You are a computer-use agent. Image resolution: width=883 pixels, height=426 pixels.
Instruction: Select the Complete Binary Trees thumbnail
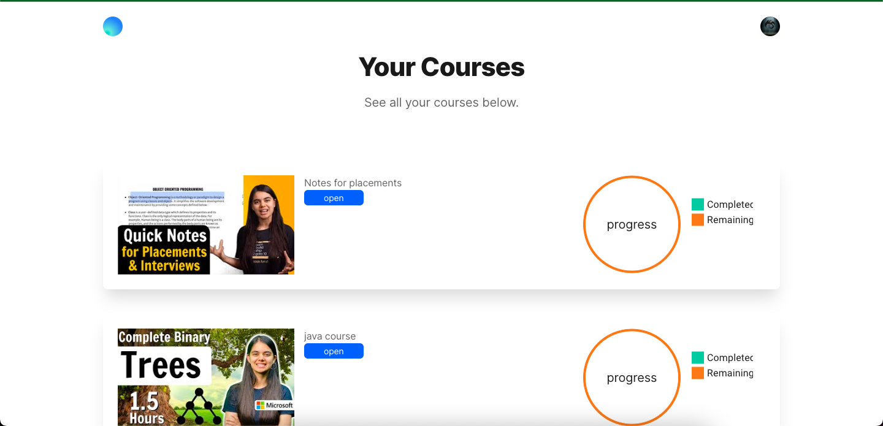tap(206, 377)
